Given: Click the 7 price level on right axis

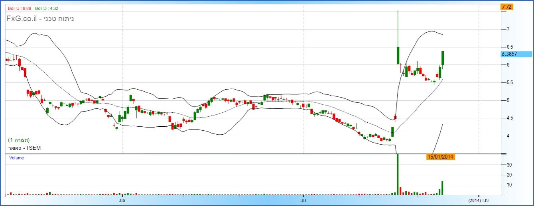Looking at the screenshot, I should point(508,29).
